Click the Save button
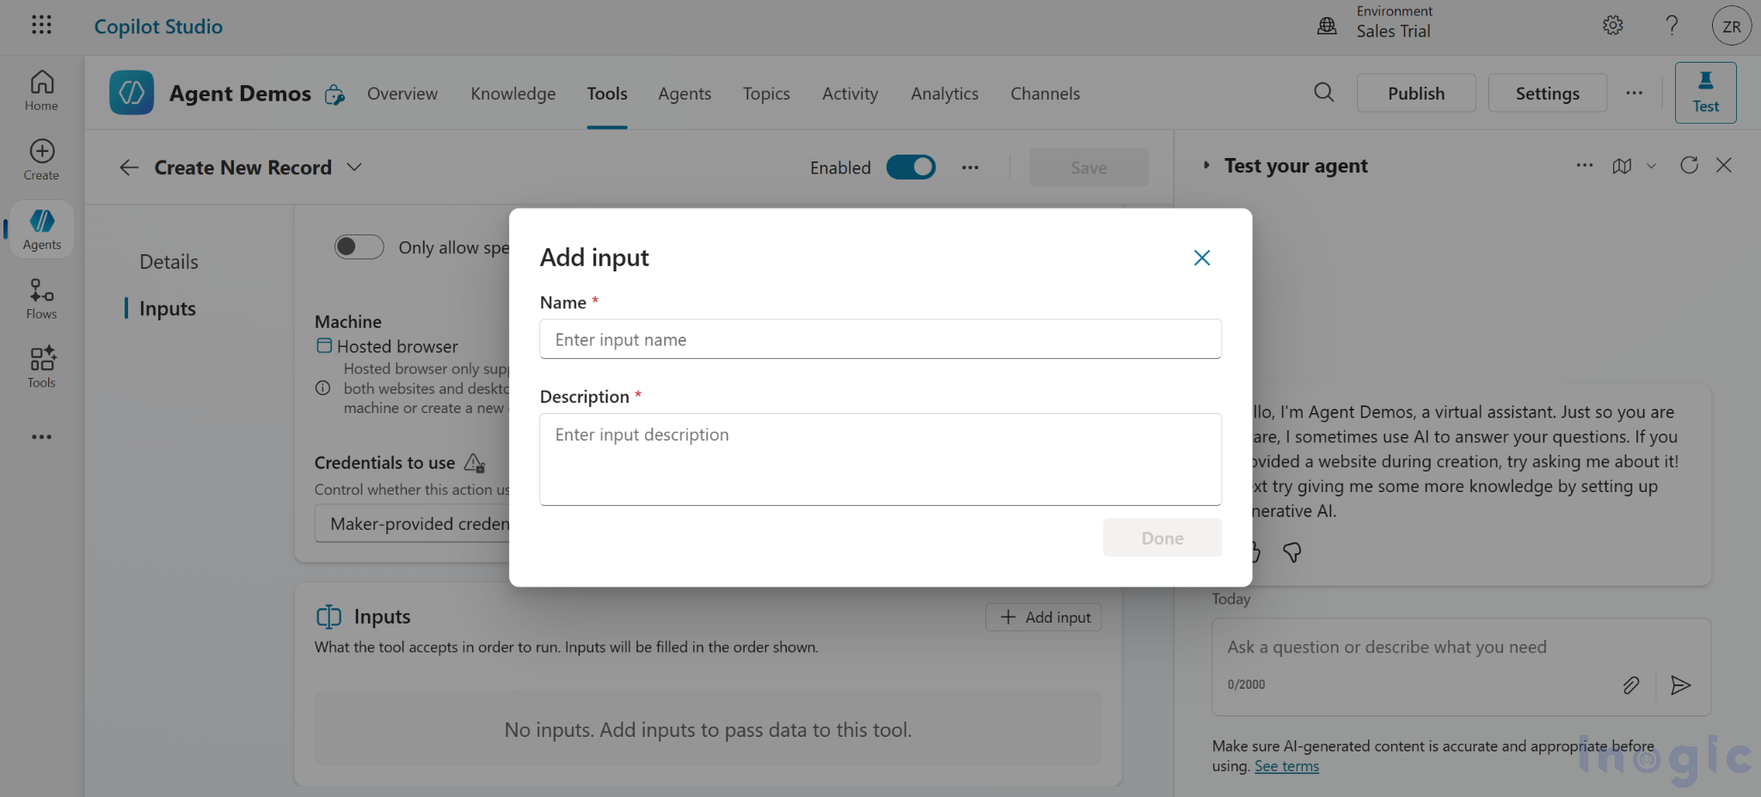 coord(1089,167)
